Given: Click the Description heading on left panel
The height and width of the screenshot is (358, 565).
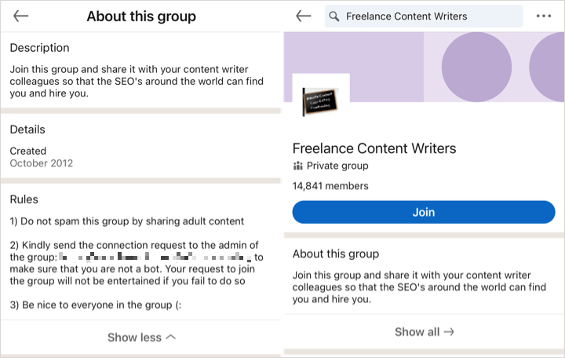Looking at the screenshot, I should click(39, 48).
